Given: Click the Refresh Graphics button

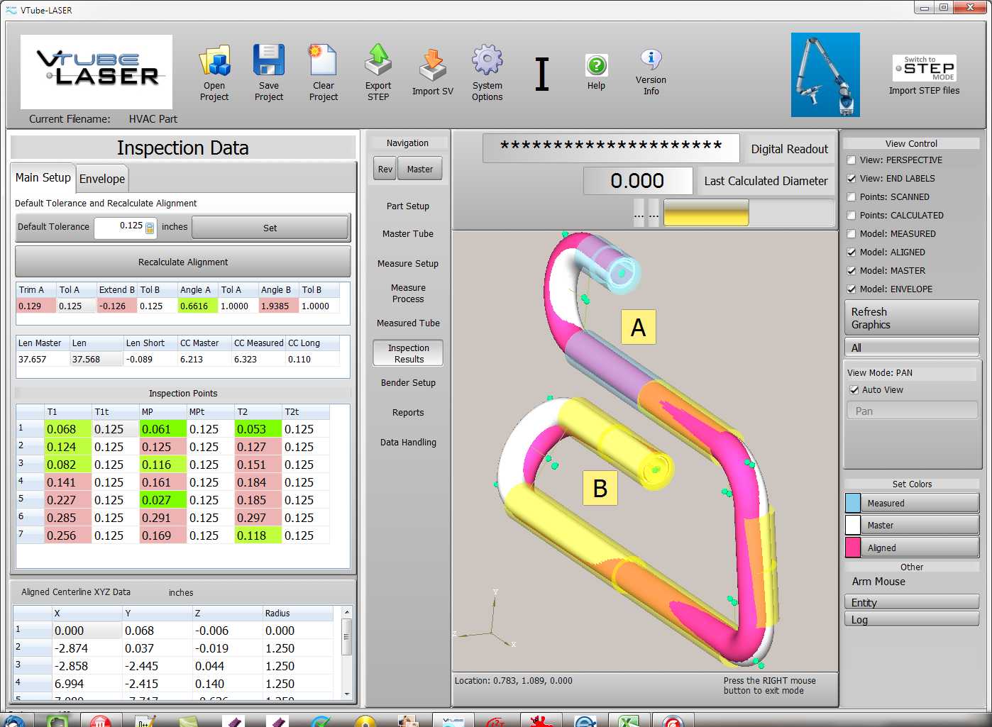Looking at the screenshot, I should point(911,318).
